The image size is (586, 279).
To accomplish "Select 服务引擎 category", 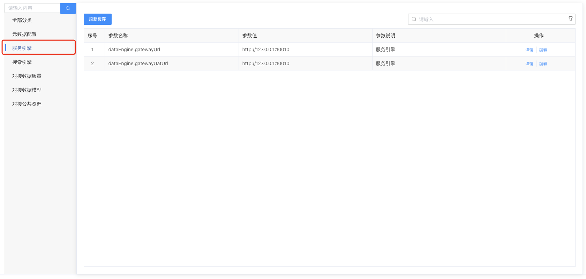I will 22,48.
